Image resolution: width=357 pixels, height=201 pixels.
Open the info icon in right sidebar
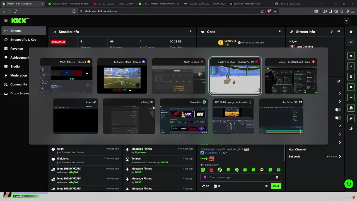pyautogui.click(x=351, y=32)
